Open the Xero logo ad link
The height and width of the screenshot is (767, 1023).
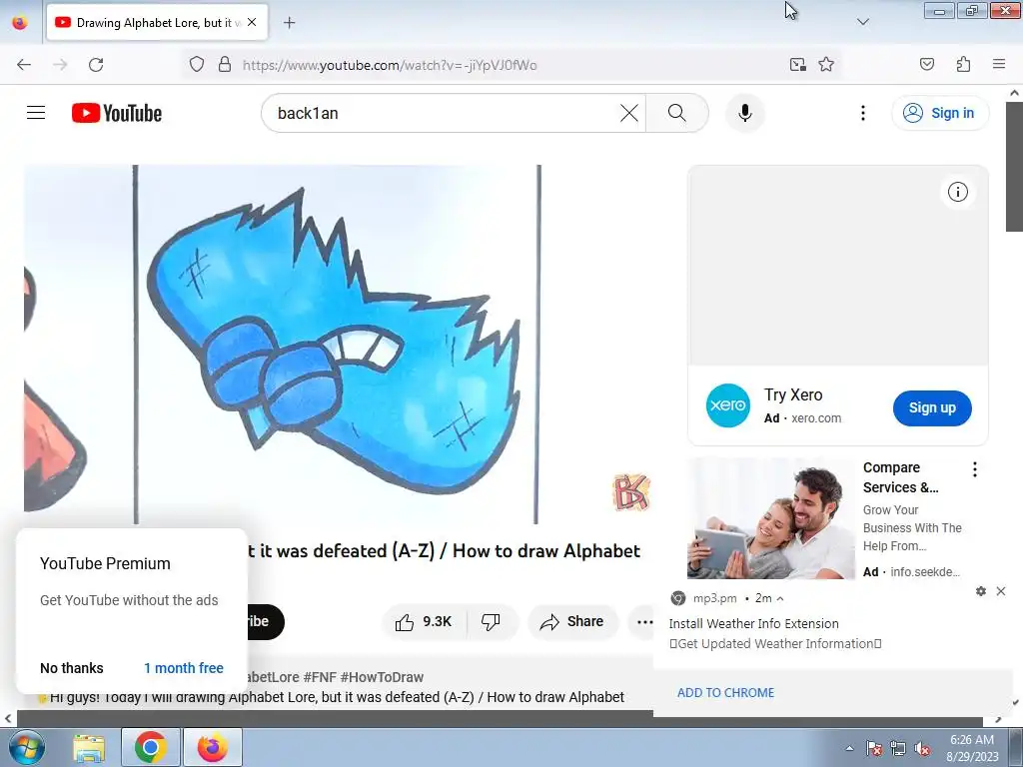click(x=727, y=405)
